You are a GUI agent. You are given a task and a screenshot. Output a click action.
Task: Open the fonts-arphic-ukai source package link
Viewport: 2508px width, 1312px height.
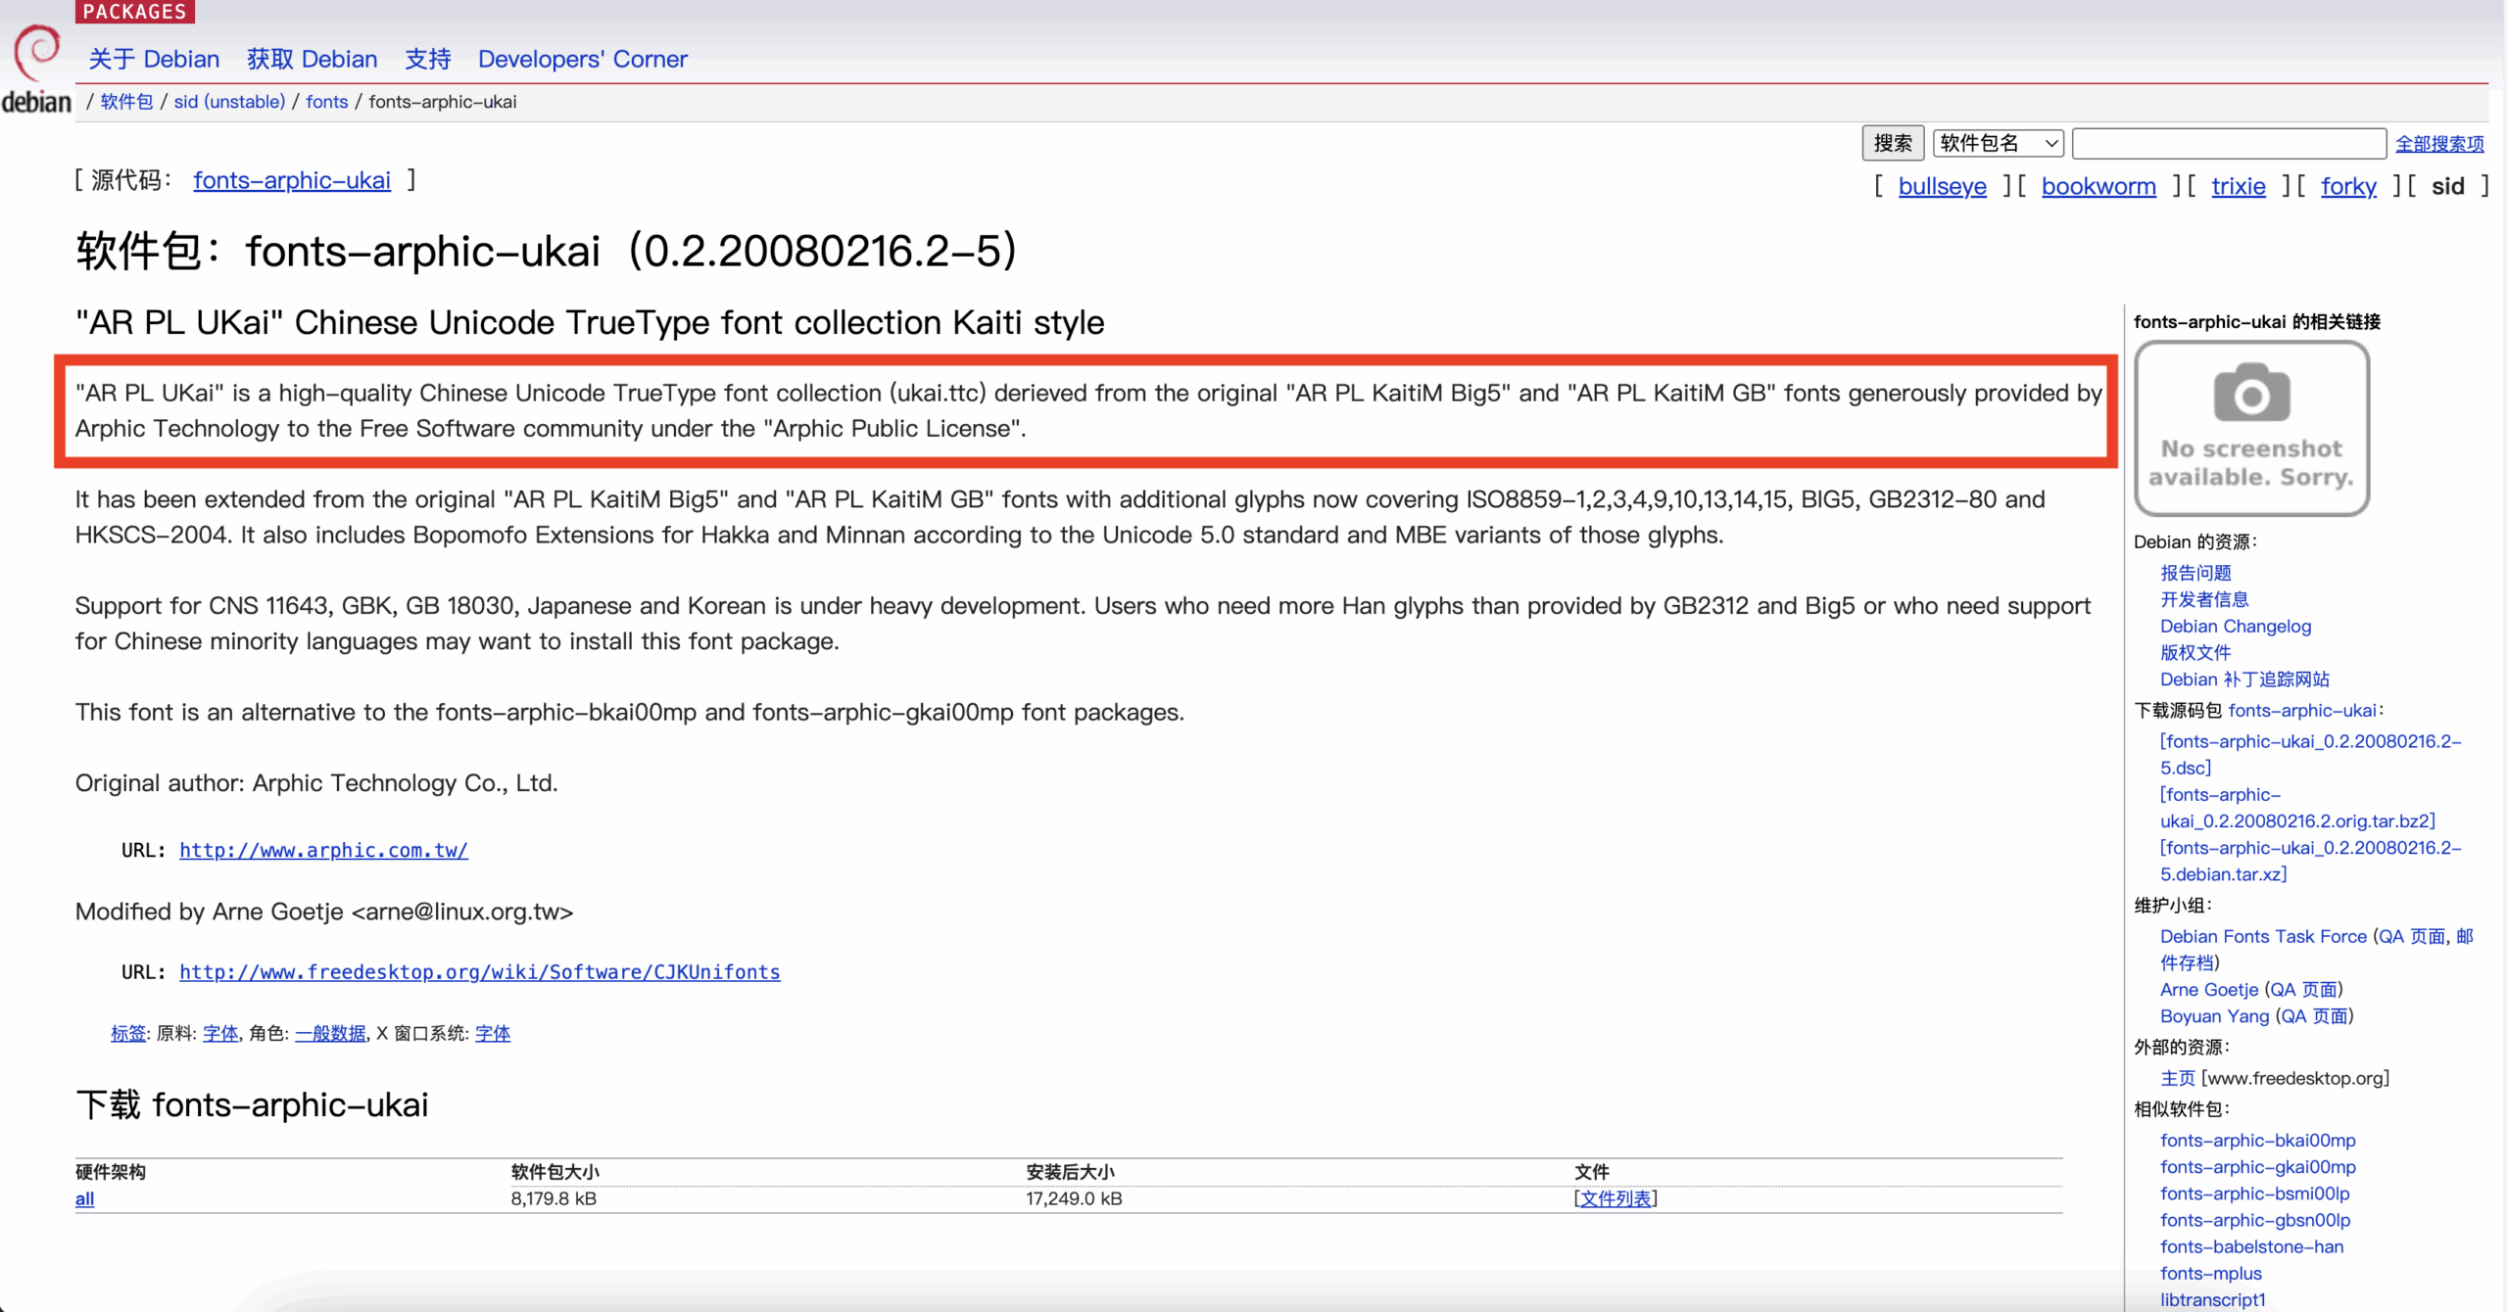(291, 180)
